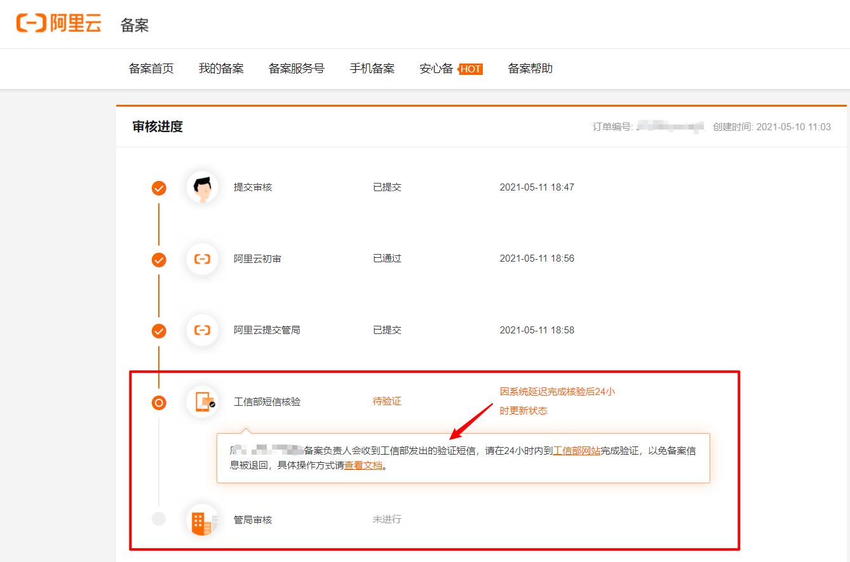
Task: Go to 备案帮助
Action: tap(530, 69)
